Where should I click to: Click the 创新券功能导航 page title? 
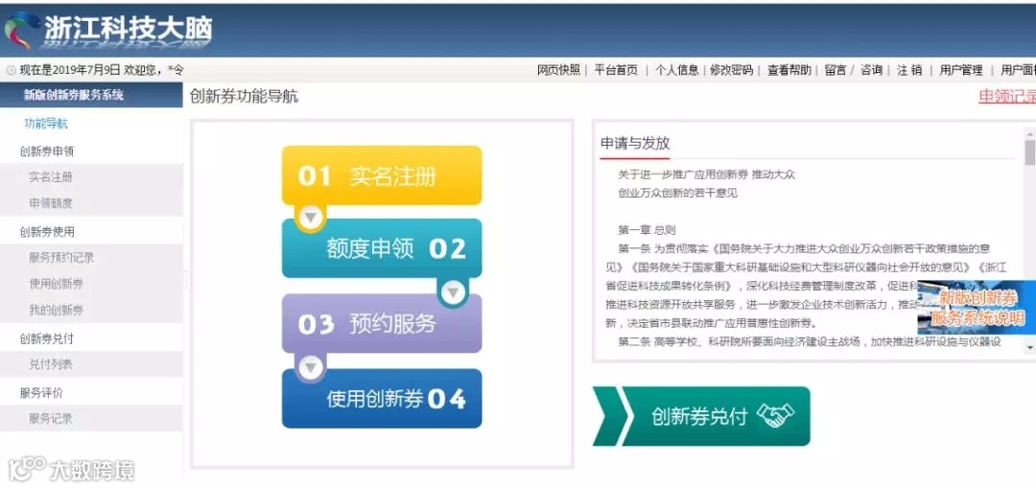[x=244, y=97]
